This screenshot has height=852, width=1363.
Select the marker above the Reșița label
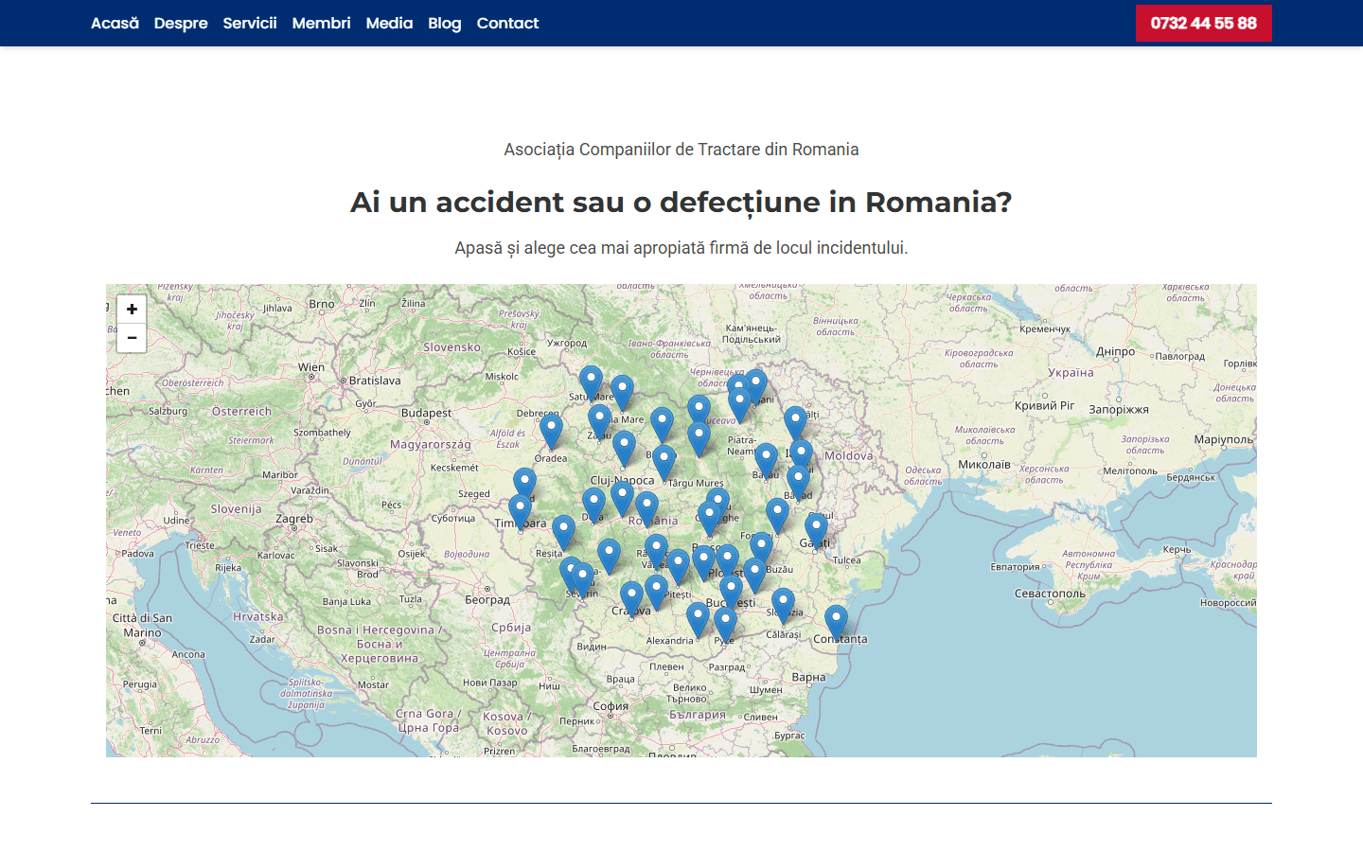(x=563, y=532)
